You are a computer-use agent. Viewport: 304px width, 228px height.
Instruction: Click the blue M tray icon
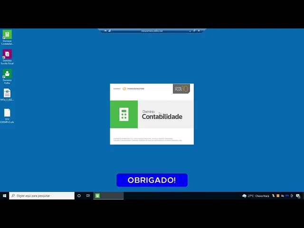click(287, 196)
